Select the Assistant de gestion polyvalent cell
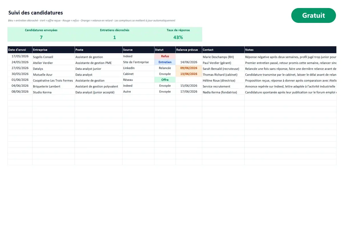 coord(99,86)
